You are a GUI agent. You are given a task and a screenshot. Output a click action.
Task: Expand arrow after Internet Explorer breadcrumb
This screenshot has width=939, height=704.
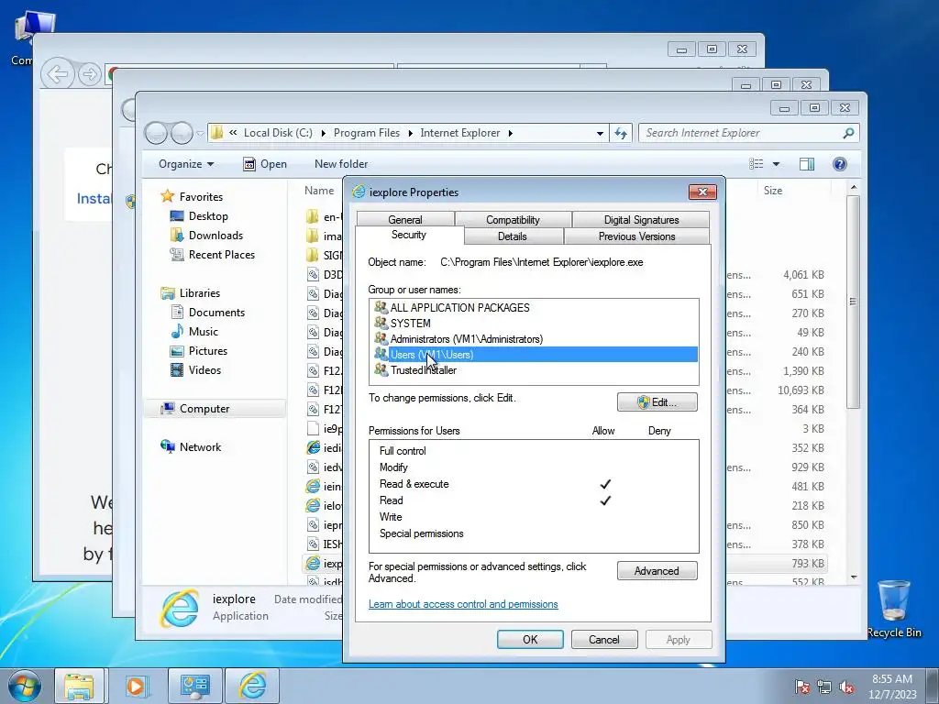point(510,133)
